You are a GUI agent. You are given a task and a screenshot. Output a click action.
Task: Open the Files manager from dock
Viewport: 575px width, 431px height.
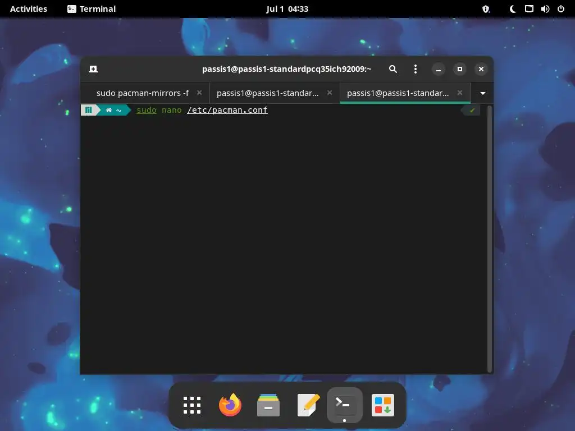click(268, 405)
